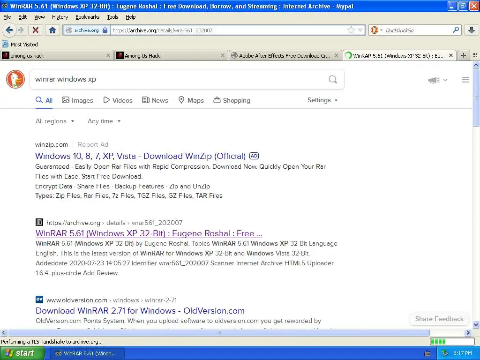Viewport: 480px width, 360px height.
Task: Open the Home page button
Action: coord(52,30)
